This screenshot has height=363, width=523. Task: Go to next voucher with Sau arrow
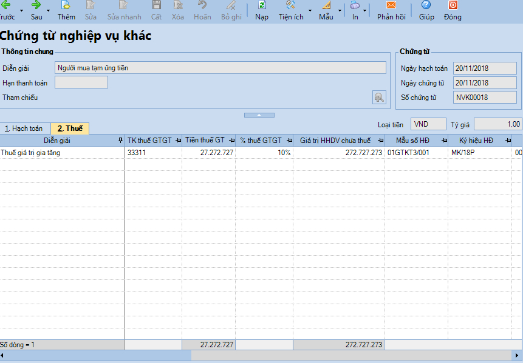[36, 5]
